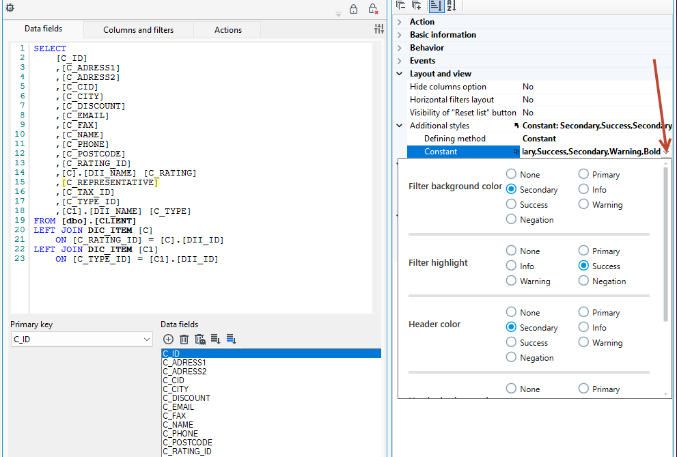Select the categorized view icon in the properties toolbar

coord(436,5)
